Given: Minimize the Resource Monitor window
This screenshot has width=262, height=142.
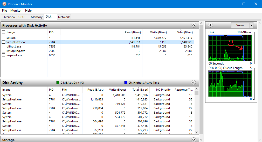Looking at the screenshot, I should (232, 4).
